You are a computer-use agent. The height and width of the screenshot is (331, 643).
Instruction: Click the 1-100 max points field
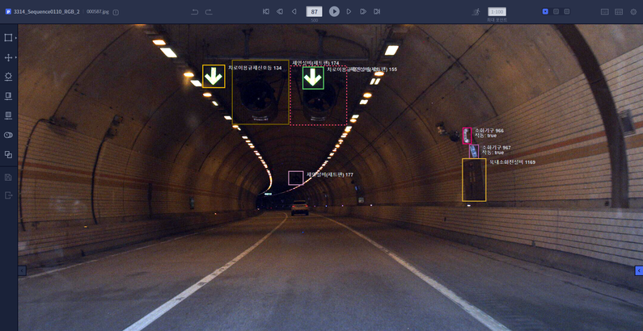[497, 12]
